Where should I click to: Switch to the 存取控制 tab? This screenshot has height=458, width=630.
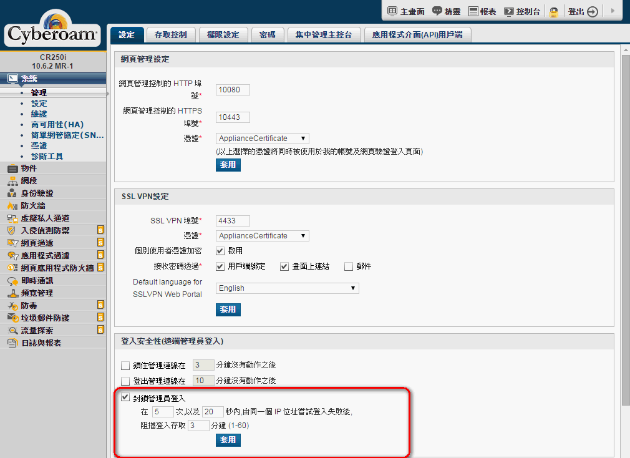point(171,35)
